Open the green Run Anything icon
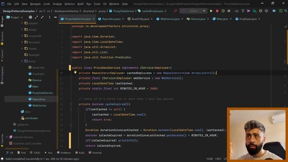Viewport: 288px width, 162px height. pos(281,11)
